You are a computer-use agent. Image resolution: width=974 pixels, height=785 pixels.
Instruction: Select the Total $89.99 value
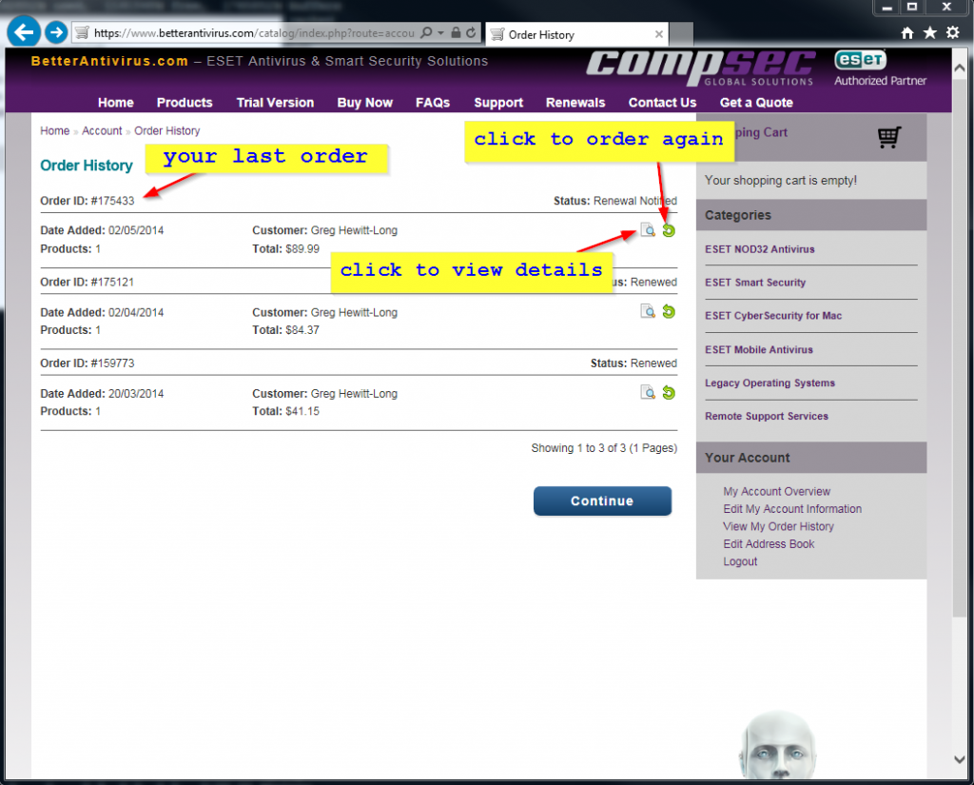pyautogui.click(x=302, y=249)
